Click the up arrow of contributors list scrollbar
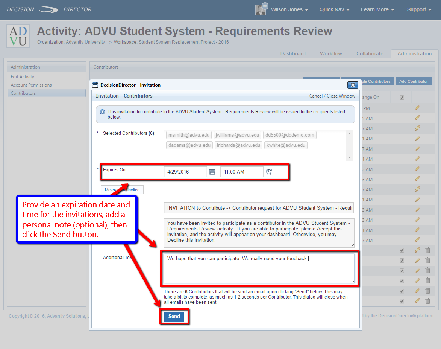Image resolution: width=441 pixels, height=349 pixels. click(349, 133)
